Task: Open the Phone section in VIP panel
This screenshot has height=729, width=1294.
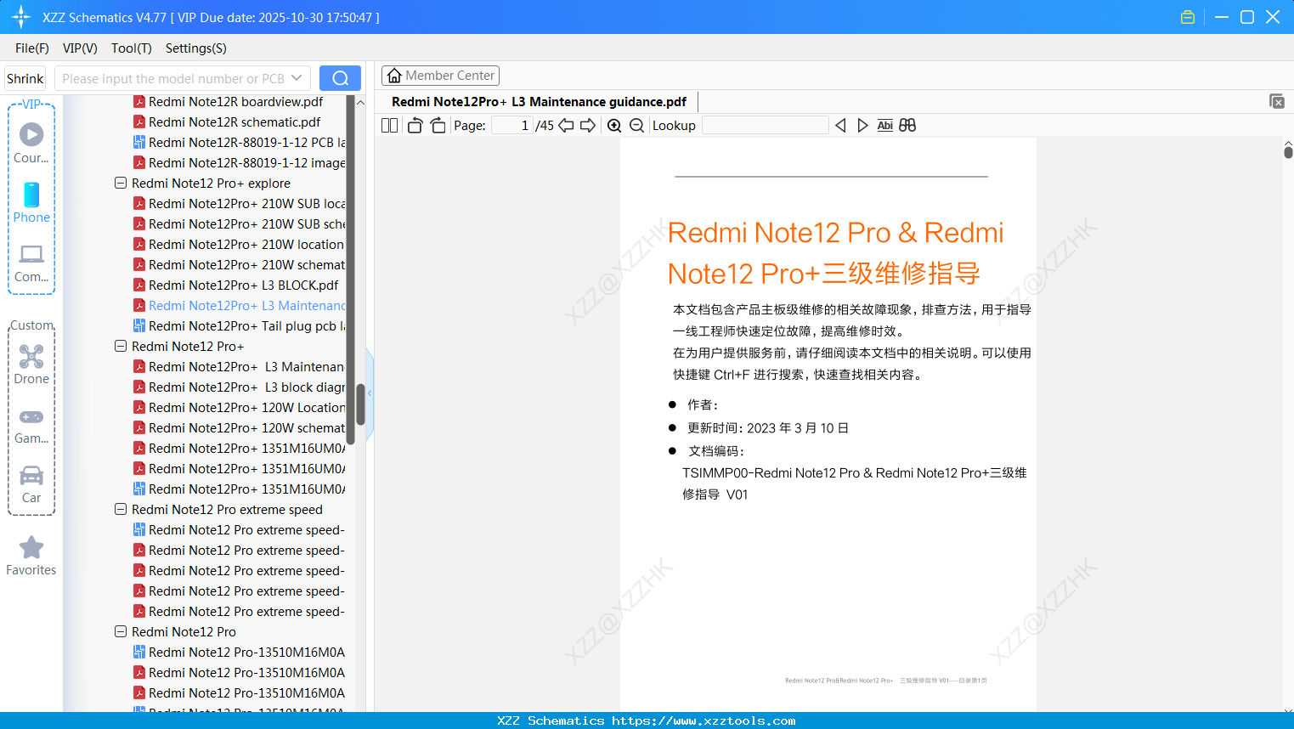Action: tap(31, 204)
